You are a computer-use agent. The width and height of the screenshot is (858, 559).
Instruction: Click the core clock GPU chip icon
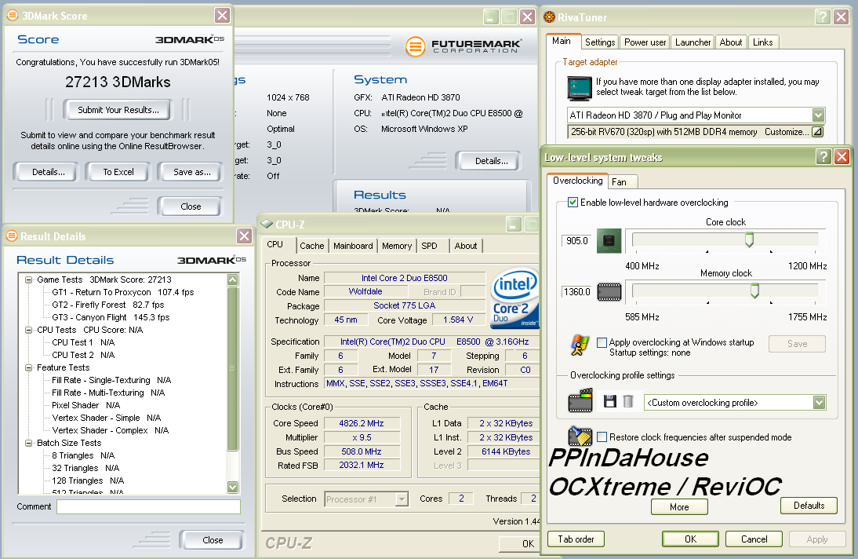609,240
